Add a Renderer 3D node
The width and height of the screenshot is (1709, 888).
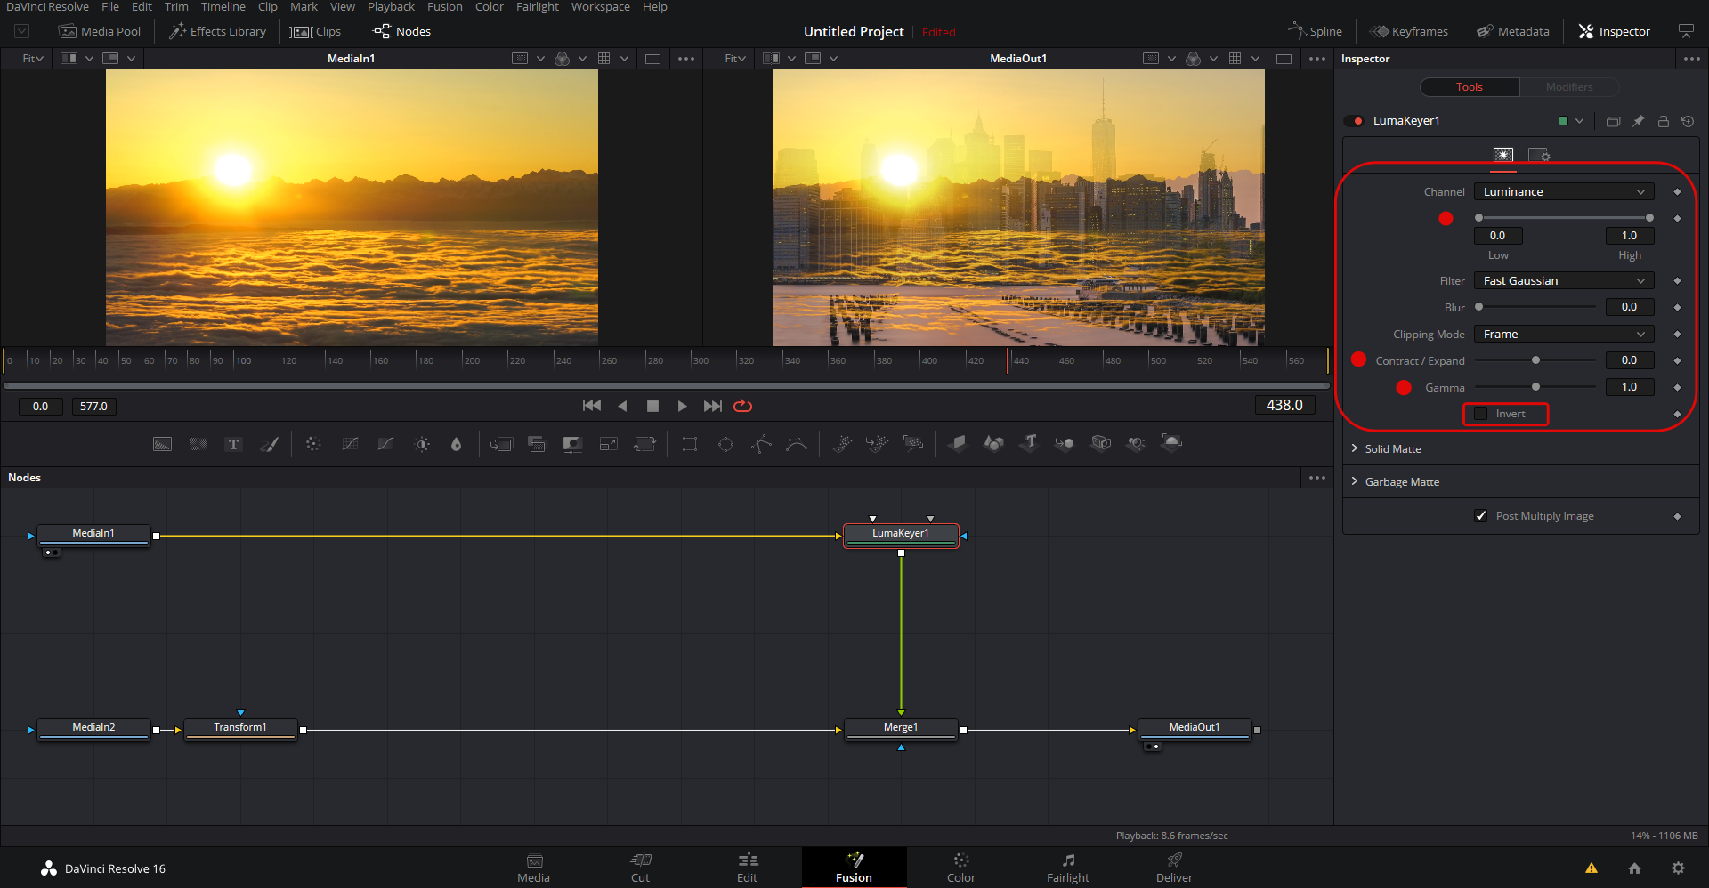pyautogui.click(x=1172, y=442)
